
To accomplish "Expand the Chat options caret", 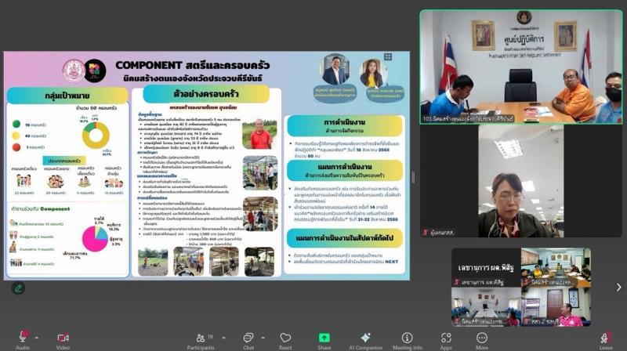I will pos(263,338).
